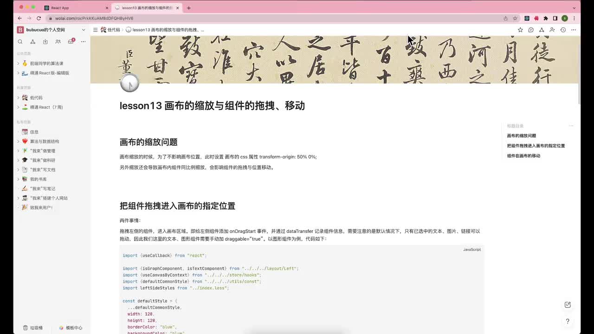Screen dimensions: 594x334
Task: Favorite this page with the star icon in page header
Action: 520,30
